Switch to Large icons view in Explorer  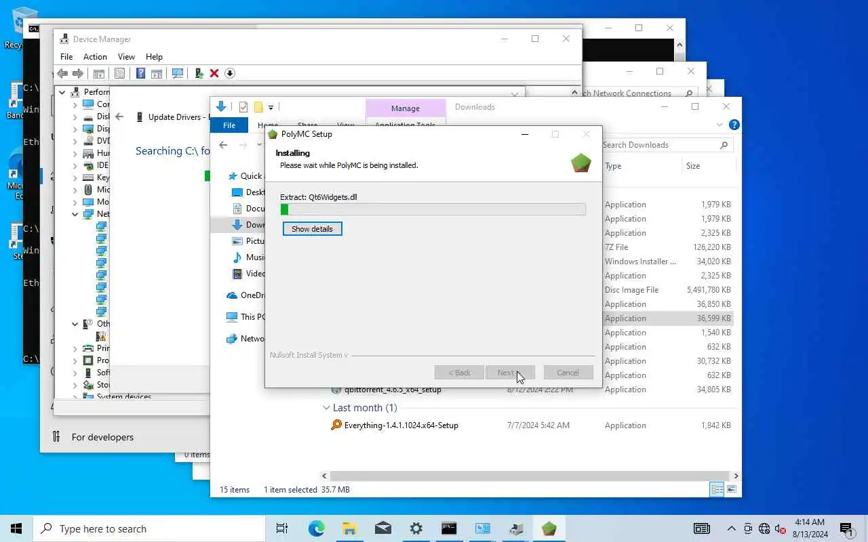[732, 490]
